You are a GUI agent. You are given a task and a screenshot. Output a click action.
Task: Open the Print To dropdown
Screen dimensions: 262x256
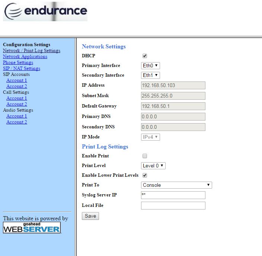coord(176,185)
